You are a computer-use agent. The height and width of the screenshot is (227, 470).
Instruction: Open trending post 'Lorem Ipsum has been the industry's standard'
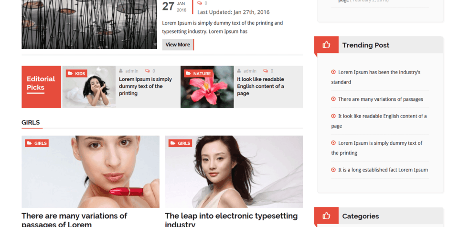376,77
